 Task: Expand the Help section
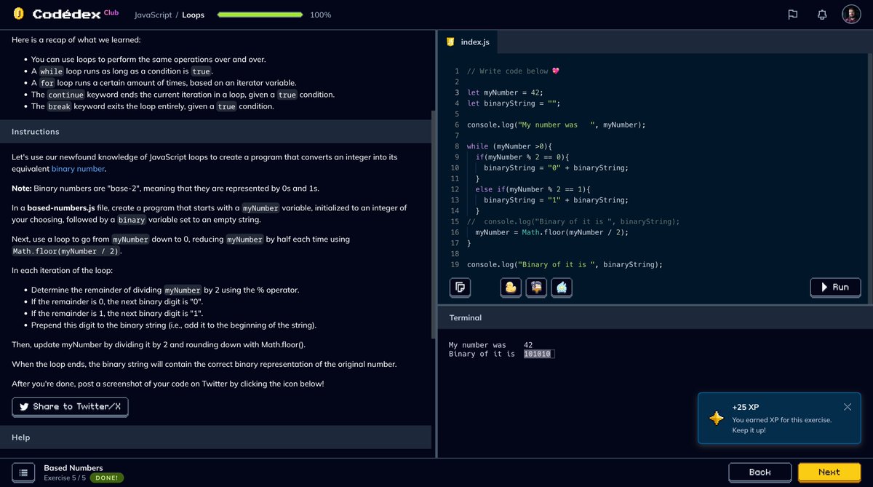tap(20, 437)
